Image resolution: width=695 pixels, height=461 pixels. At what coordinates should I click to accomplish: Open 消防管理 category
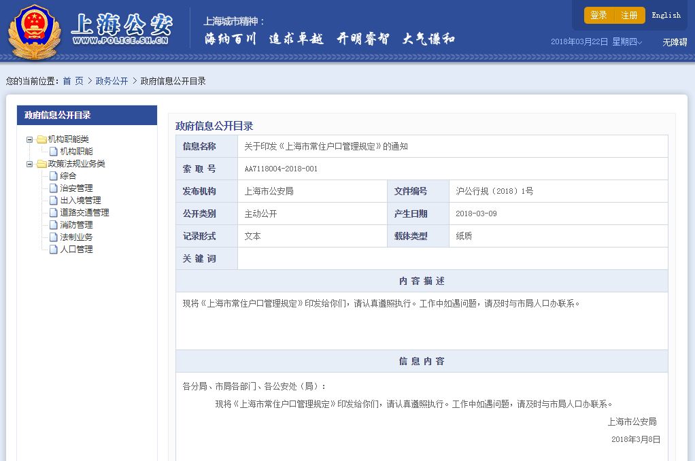point(76,225)
